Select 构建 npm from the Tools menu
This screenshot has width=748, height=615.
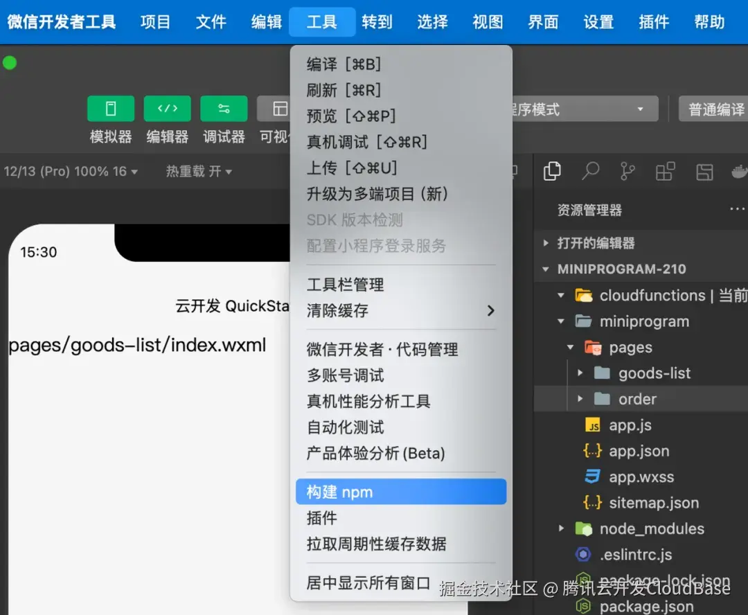tap(401, 492)
